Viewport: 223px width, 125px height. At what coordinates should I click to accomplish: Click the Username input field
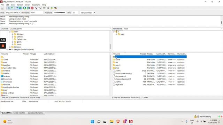pyautogui.click(x=37, y=12)
